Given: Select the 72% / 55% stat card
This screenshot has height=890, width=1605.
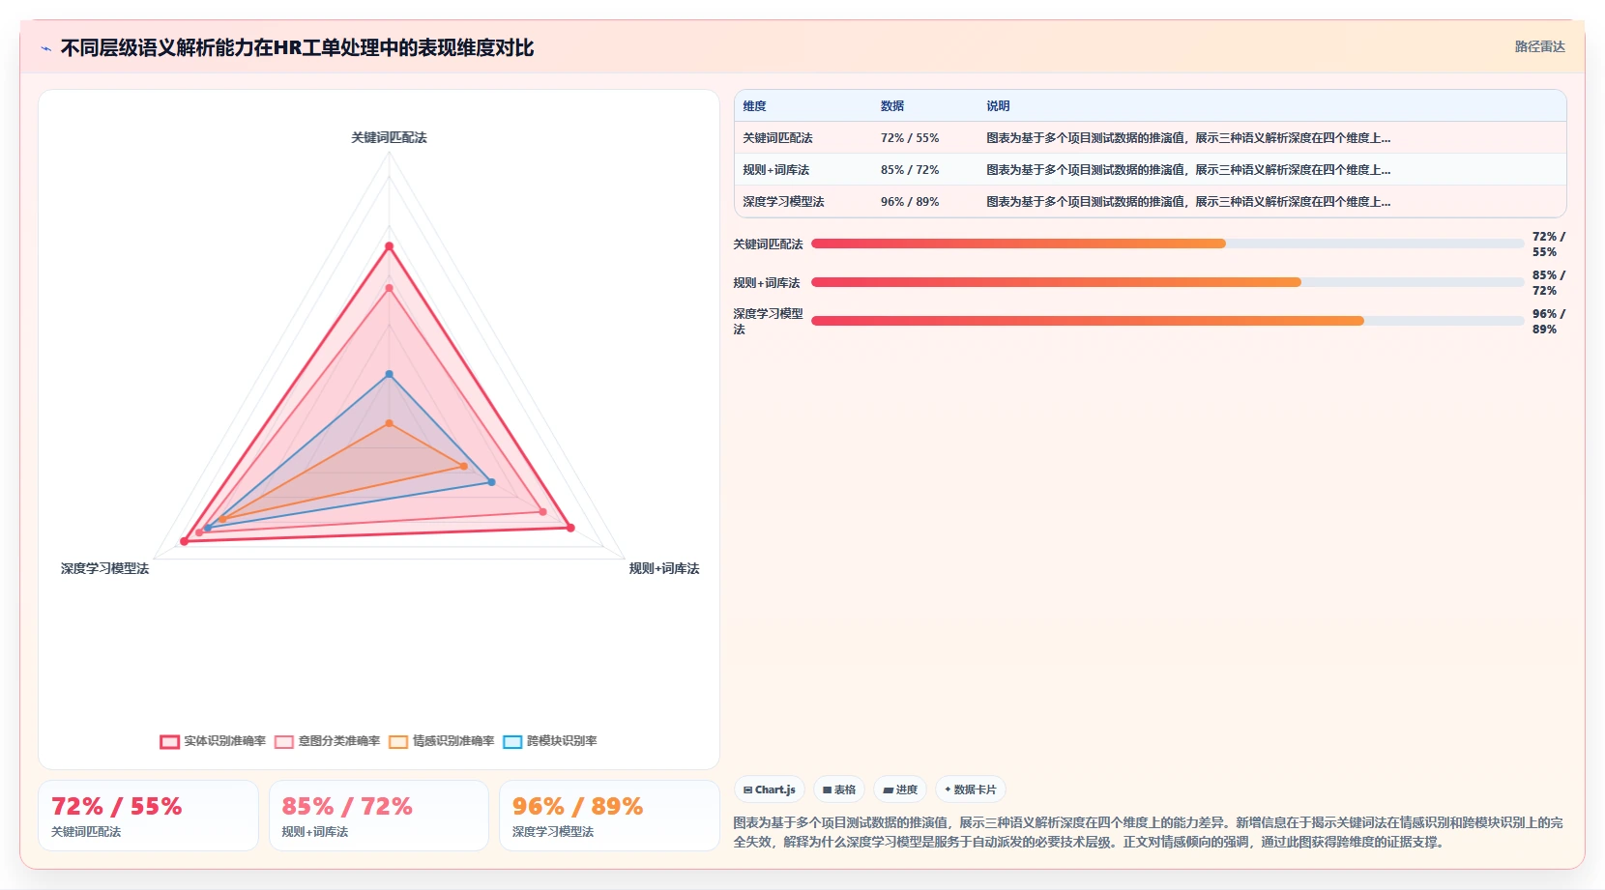Looking at the screenshot, I should click(x=148, y=816).
